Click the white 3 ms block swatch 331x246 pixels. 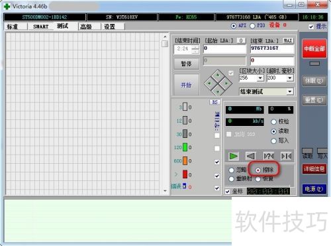185,107
